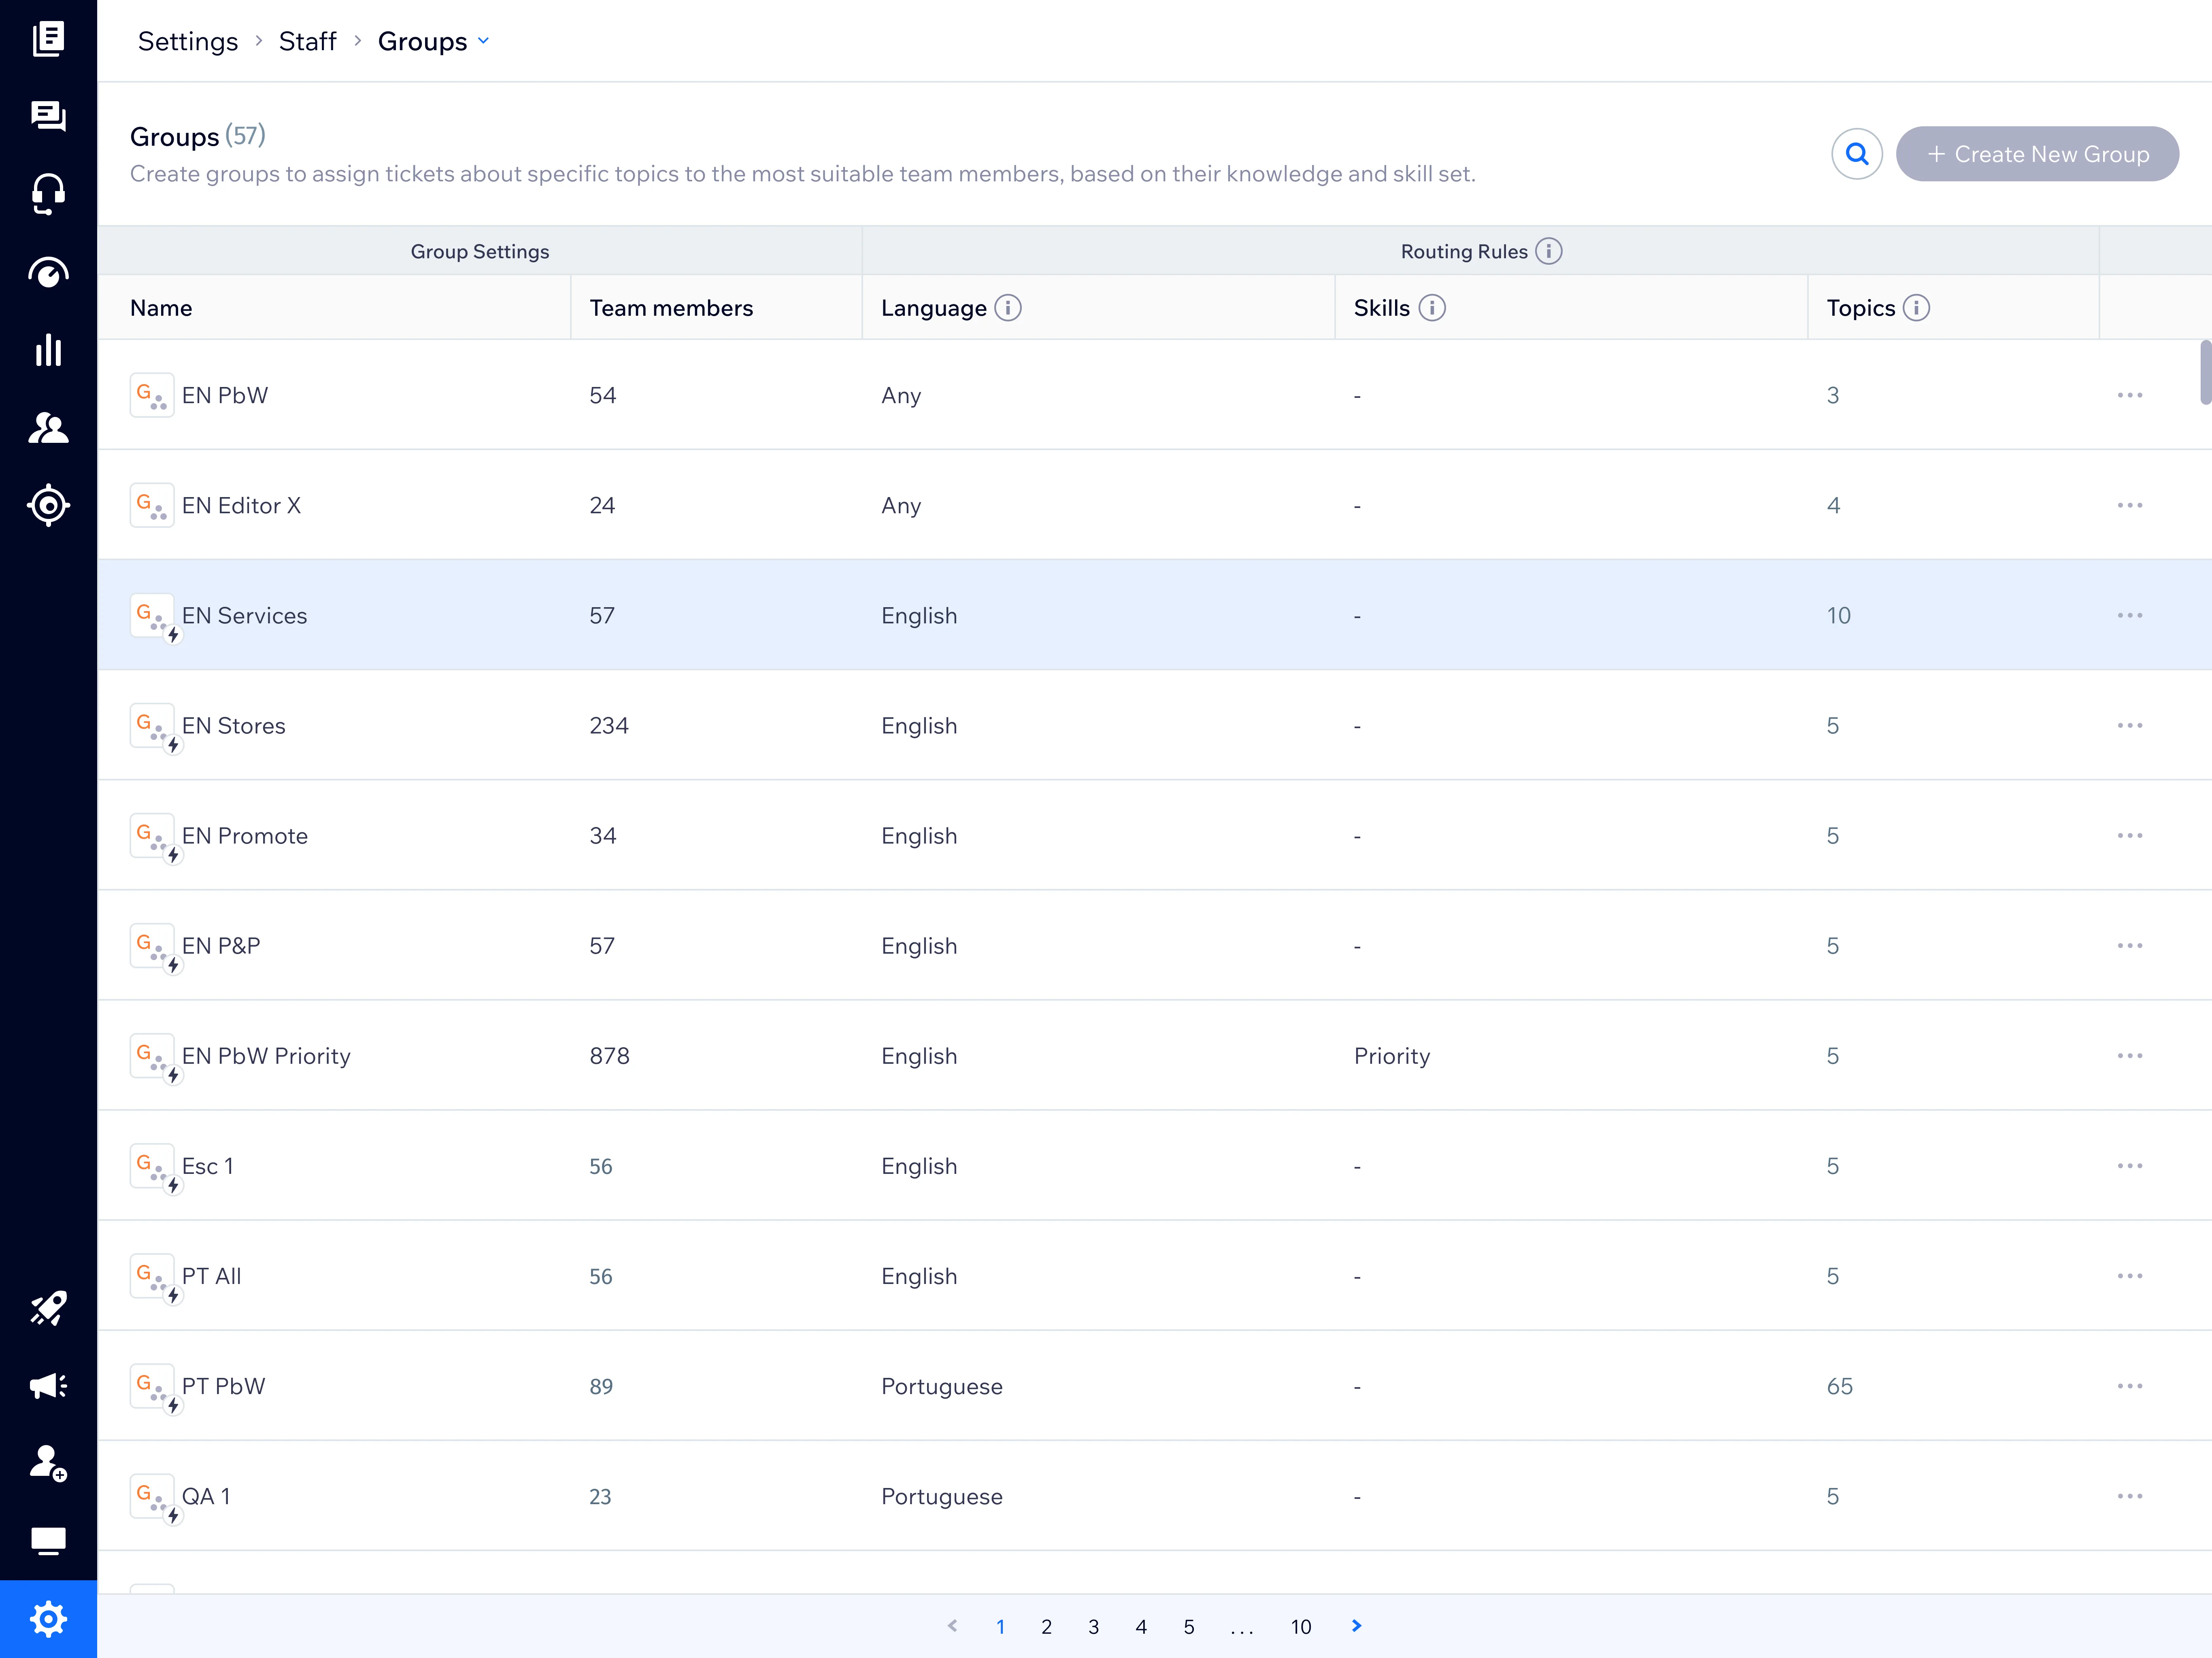The height and width of the screenshot is (1658, 2212).
Task: Go to page 2 of groups
Action: point(1046,1627)
